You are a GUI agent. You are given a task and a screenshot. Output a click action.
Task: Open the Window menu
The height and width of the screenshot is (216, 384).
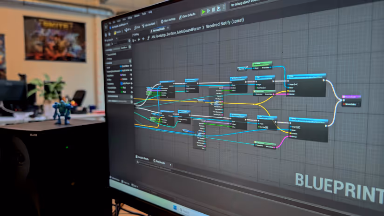[x=137, y=16]
